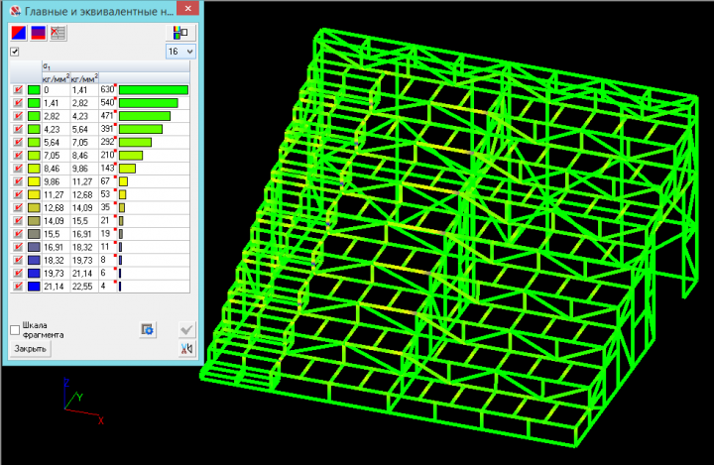Click the apply checkmark button
The height and width of the screenshot is (465, 714).
pos(186,330)
